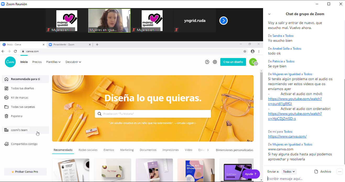Open the browser profile icon
Viewport: 345px width, 182px height.
[x=253, y=51]
